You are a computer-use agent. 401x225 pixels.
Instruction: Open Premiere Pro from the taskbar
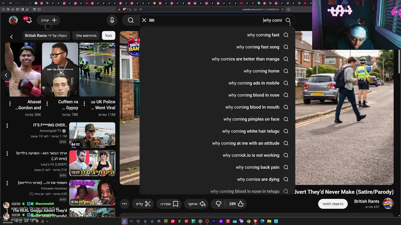coord(214,221)
